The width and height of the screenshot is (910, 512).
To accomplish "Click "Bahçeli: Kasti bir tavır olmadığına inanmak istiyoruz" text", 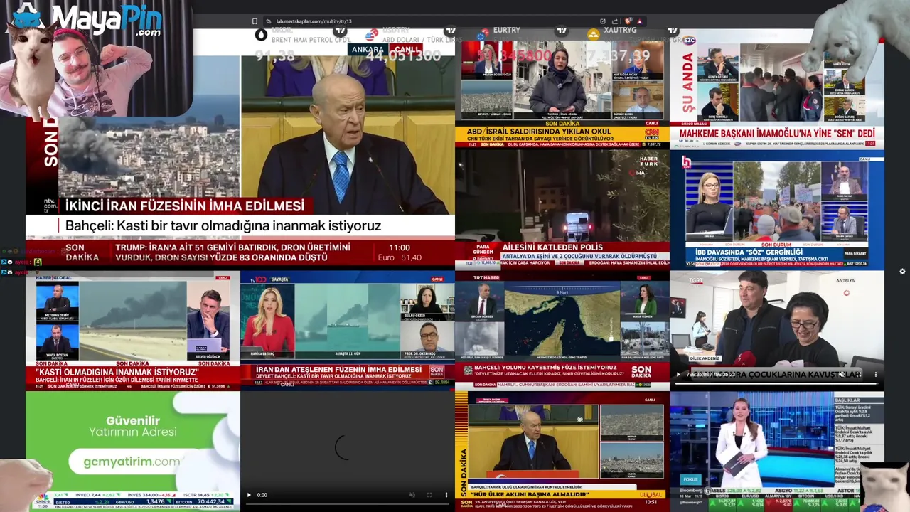I will [223, 225].
